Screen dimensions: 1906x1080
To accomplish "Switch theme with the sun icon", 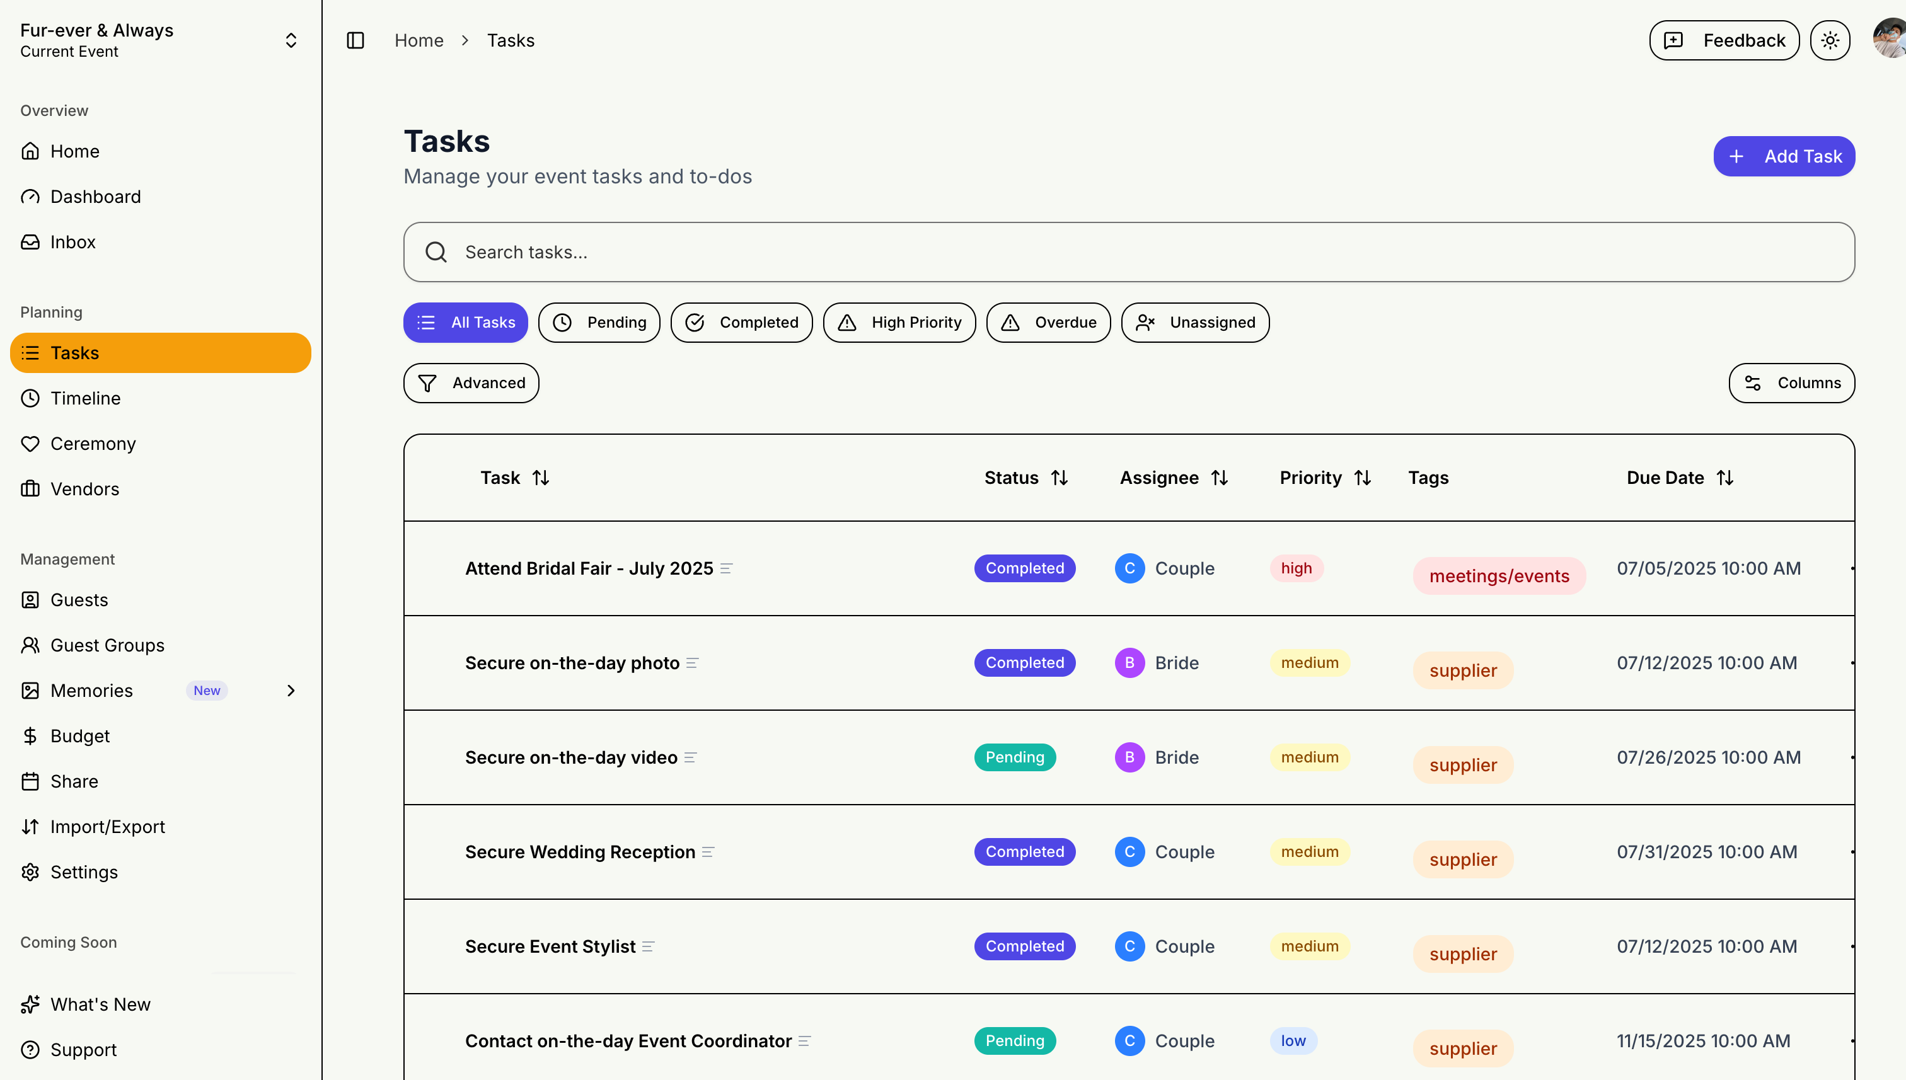I will (1830, 40).
